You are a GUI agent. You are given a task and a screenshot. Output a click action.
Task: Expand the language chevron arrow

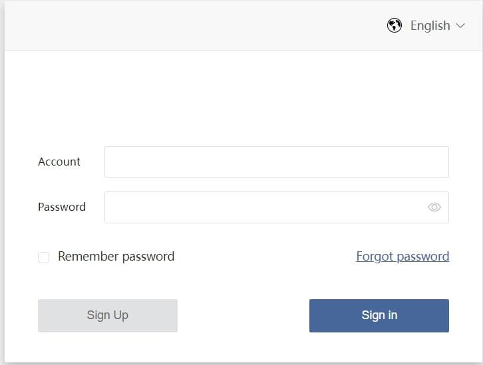pos(461,26)
